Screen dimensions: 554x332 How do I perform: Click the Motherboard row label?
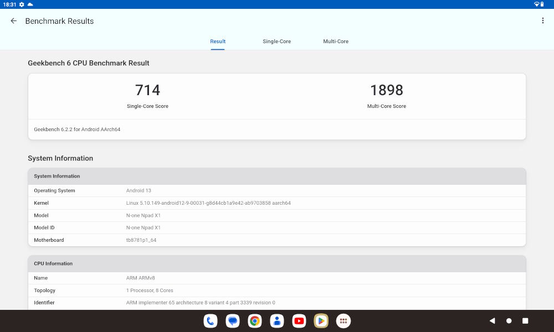(49, 240)
